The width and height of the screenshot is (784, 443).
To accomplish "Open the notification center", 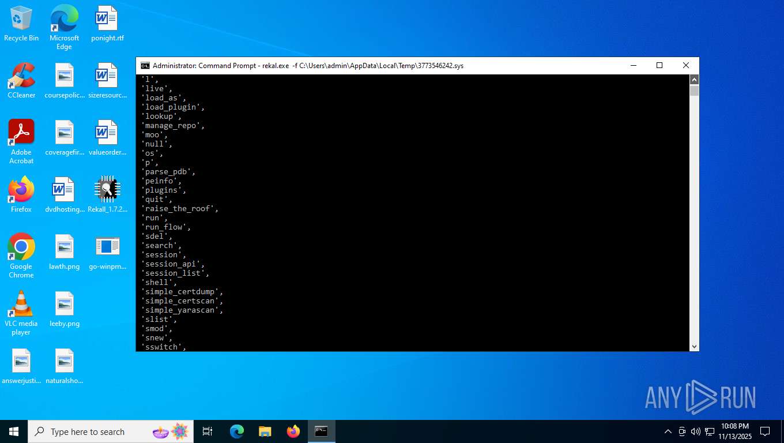I will pyautogui.click(x=765, y=431).
